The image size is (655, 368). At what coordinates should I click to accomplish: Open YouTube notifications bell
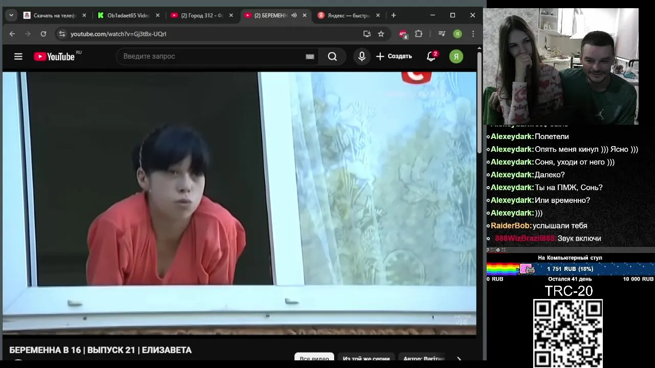[x=431, y=56]
